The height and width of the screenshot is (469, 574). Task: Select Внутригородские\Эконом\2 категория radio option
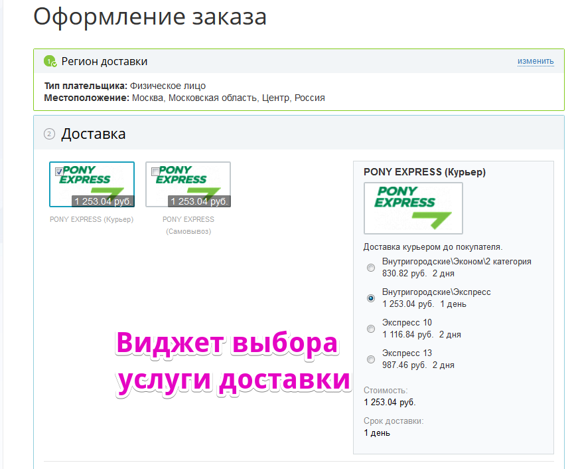pyautogui.click(x=371, y=268)
